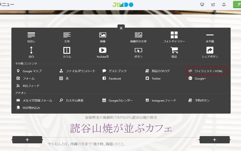This screenshot has width=241, height=151.
Task: Insert a ボタン button element
Action: (138, 52)
